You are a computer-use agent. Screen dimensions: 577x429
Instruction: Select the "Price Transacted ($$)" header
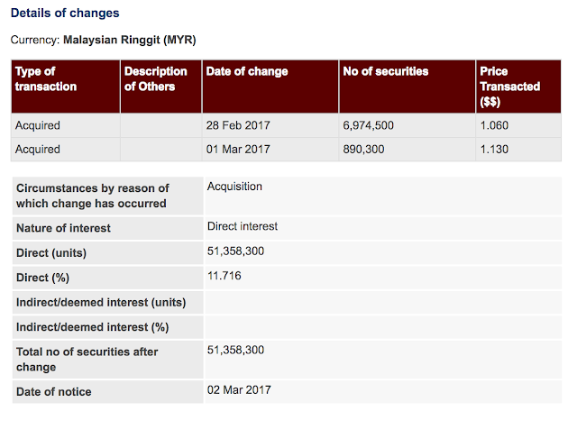click(x=511, y=87)
